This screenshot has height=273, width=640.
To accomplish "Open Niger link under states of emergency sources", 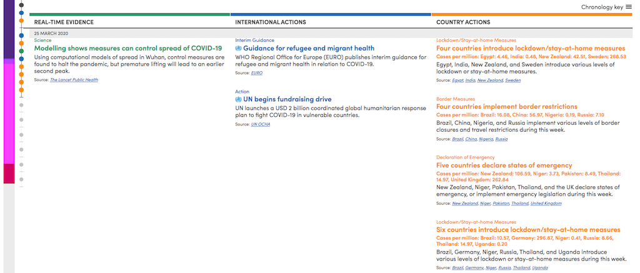I will [x=485, y=203].
